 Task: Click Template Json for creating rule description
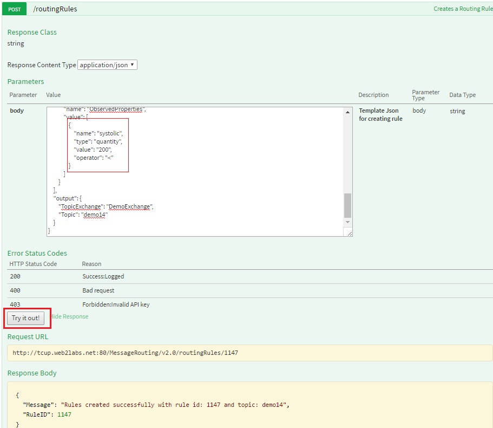coord(380,114)
